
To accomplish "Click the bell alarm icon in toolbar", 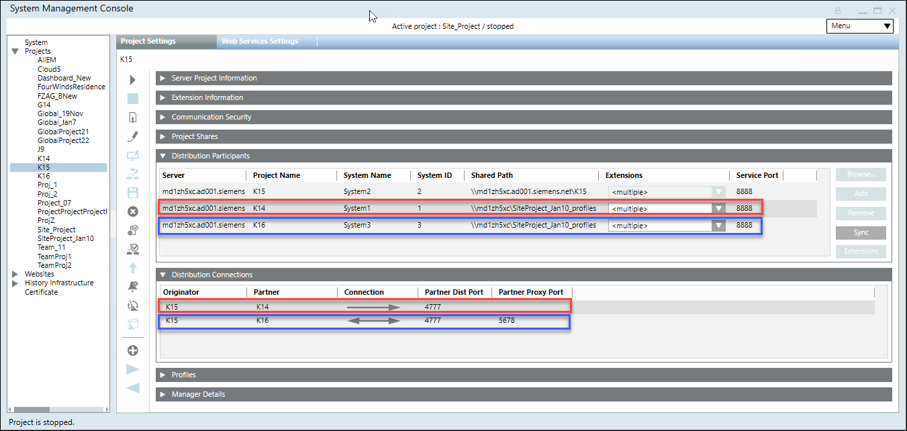I will tap(132, 287).
